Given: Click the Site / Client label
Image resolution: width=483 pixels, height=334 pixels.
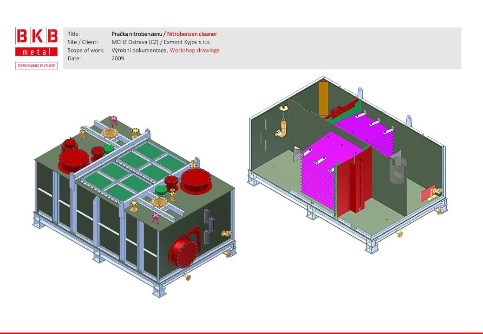Looking at the screenshot, I should pos(83,42).
